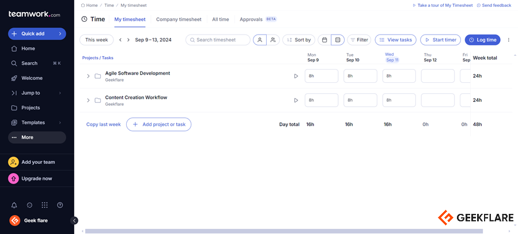
Task: Click the Quick add button
Action: (37, 33)
